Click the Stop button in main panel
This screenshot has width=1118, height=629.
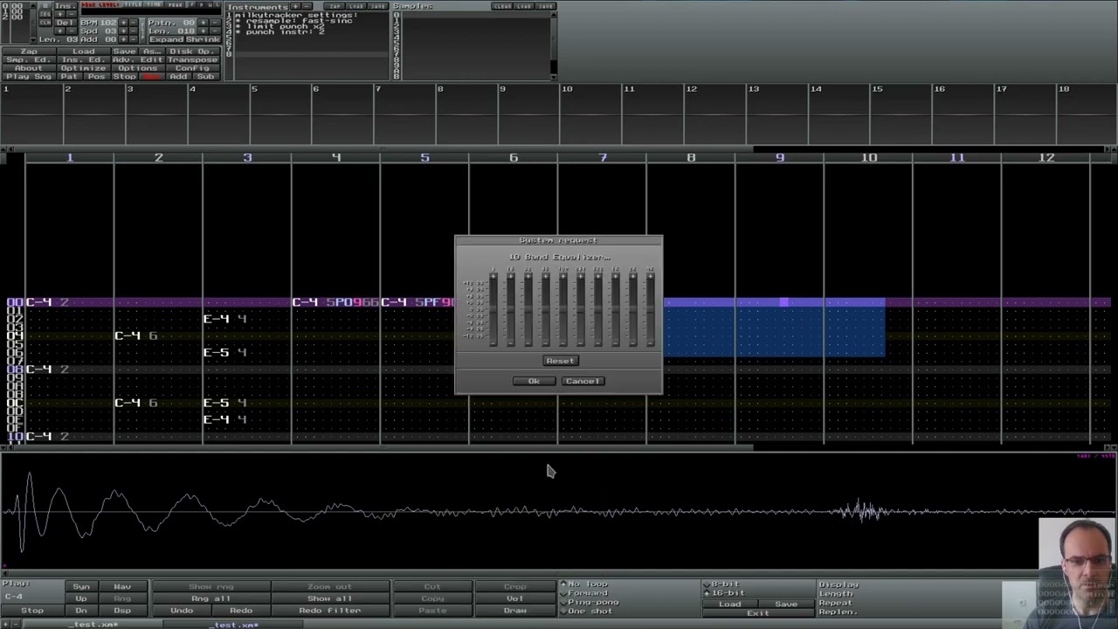[x=124, y=77]
